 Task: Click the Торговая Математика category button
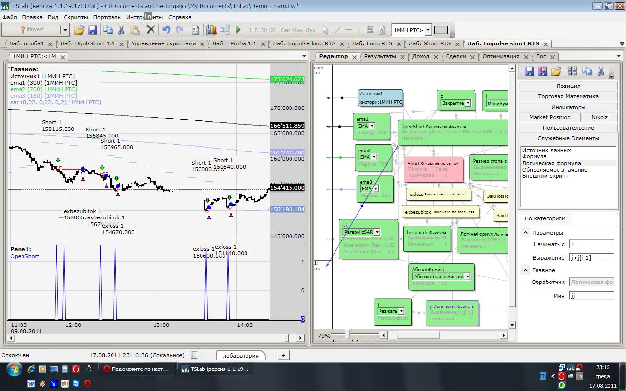(x=568, y=96)
